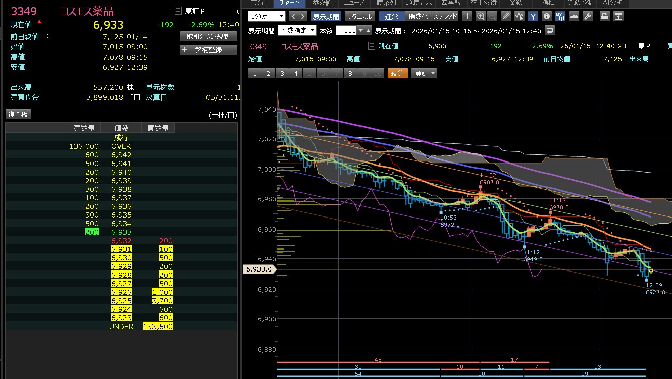Open the 1分足 timeframe dropdown
This screenshot has width=672, height=379.
pos(267,16)
